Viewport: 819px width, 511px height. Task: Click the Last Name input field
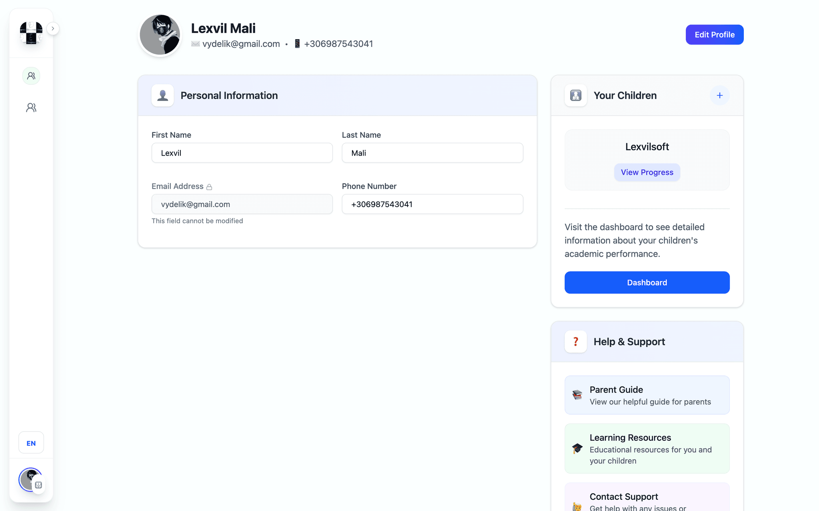pos(432,153)
